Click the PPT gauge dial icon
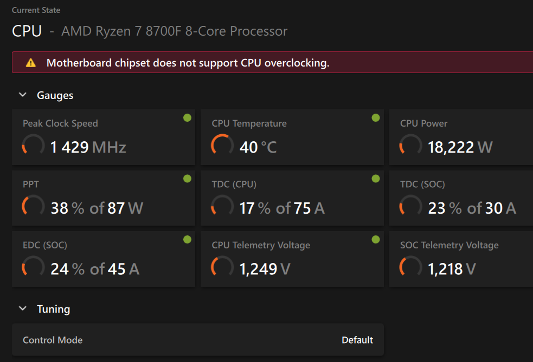Viewport: 533px width, 362px height. 33,207
